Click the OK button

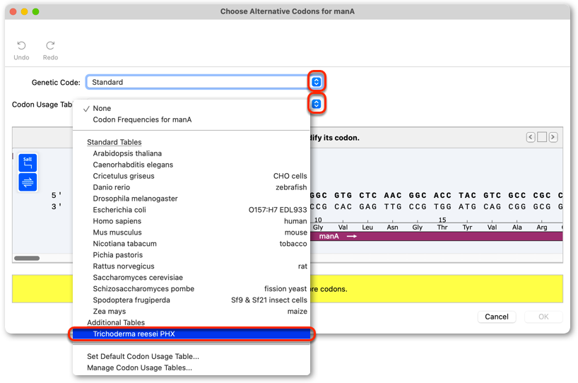click(x=543, y=317)
